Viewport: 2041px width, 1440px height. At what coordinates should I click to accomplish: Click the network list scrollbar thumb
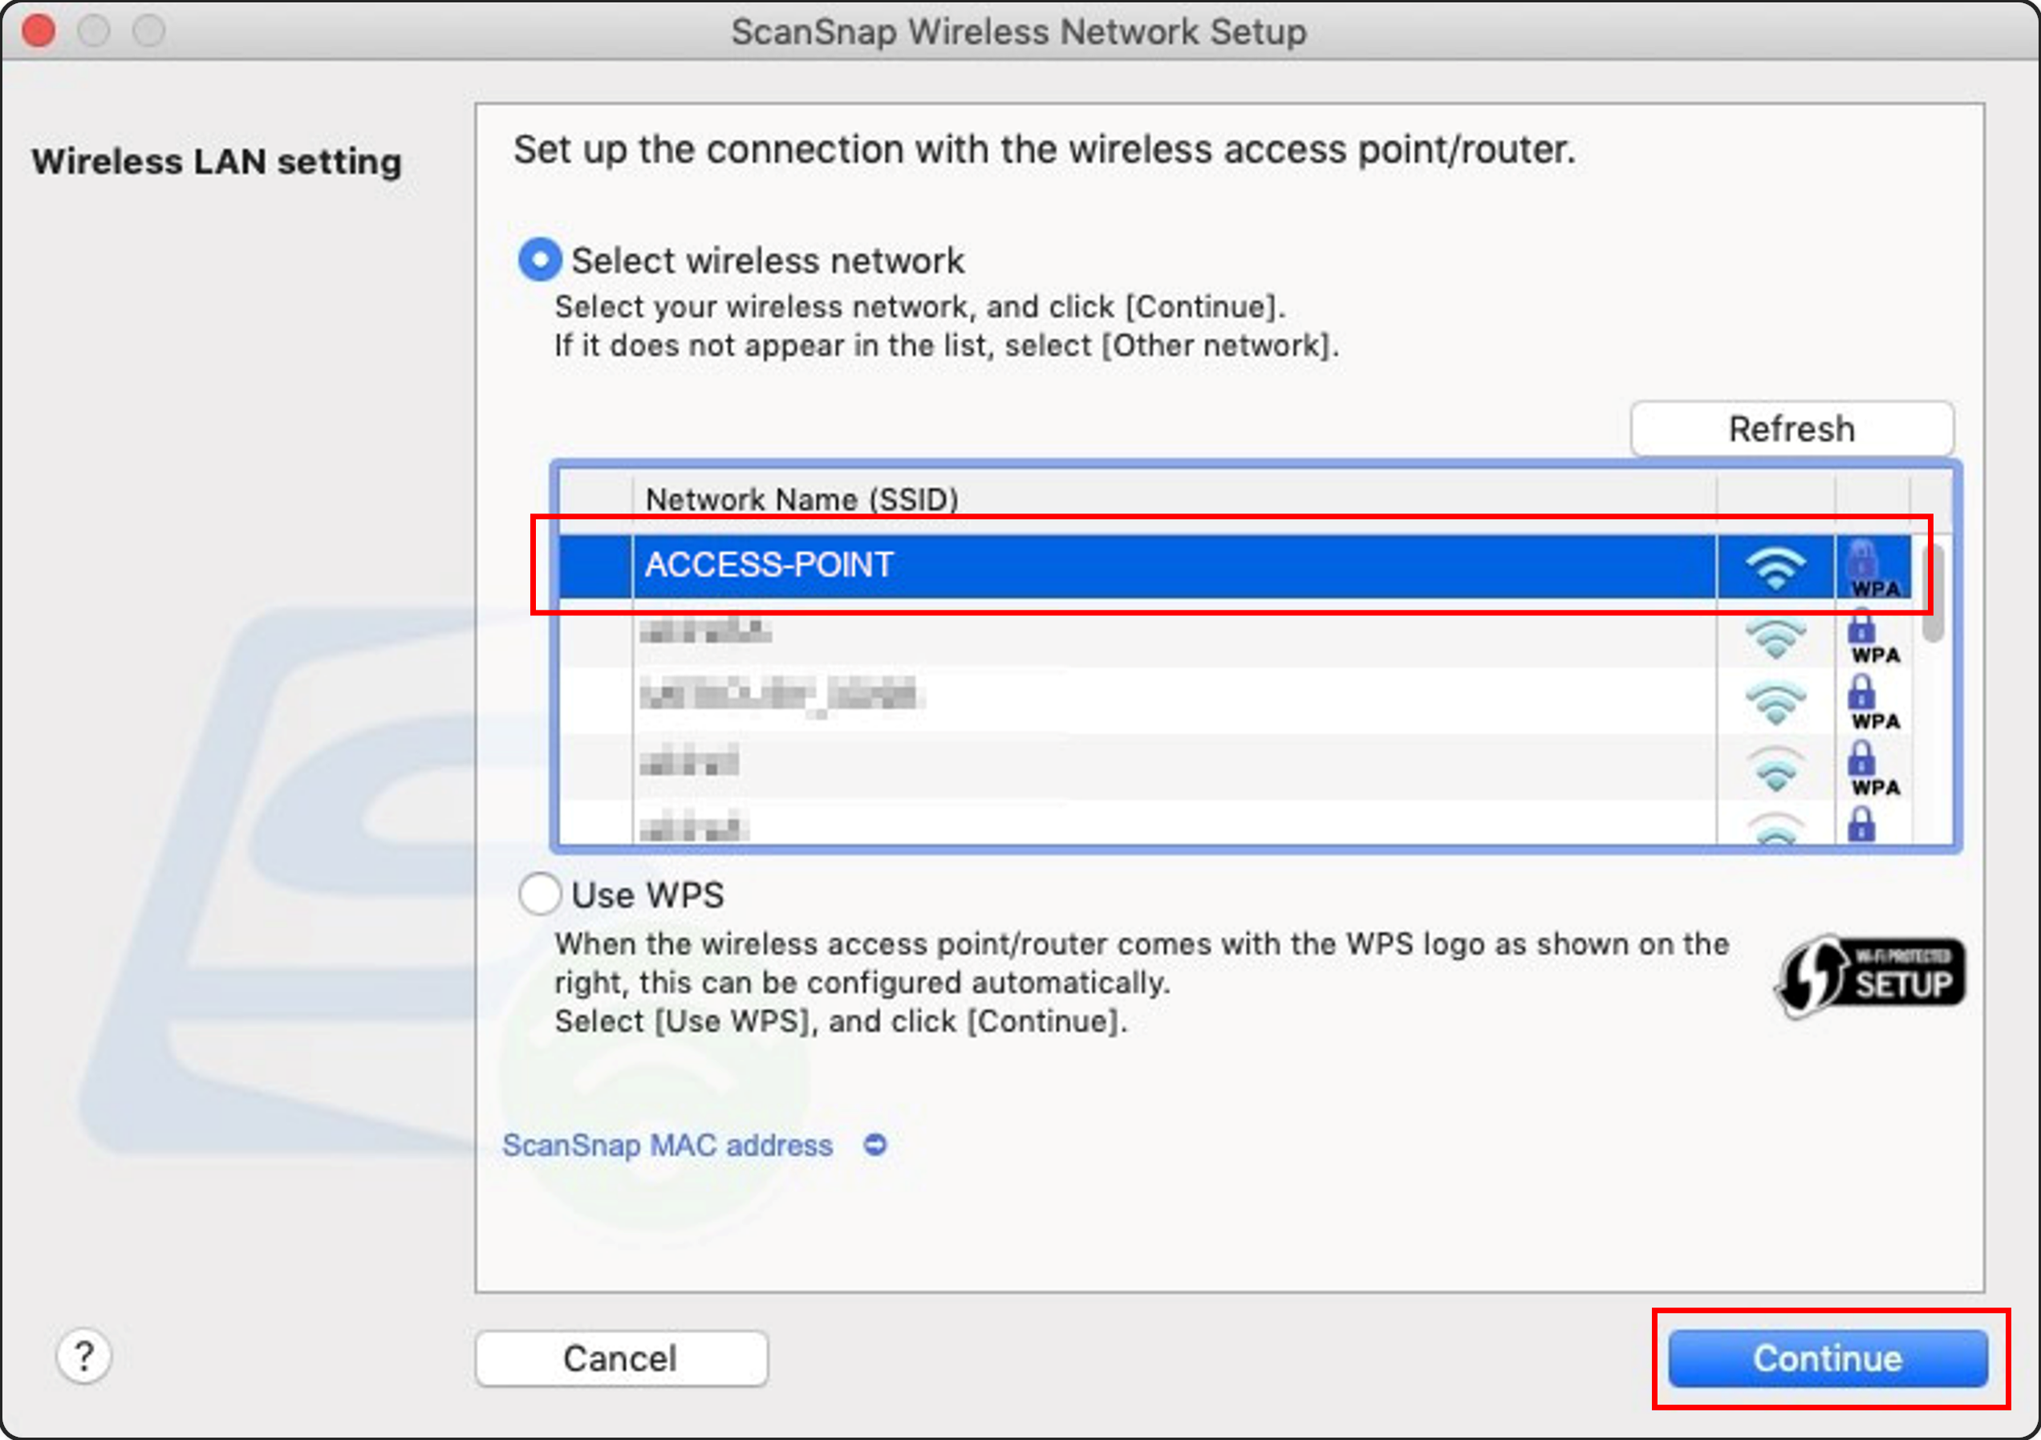tap(1932, 592)
